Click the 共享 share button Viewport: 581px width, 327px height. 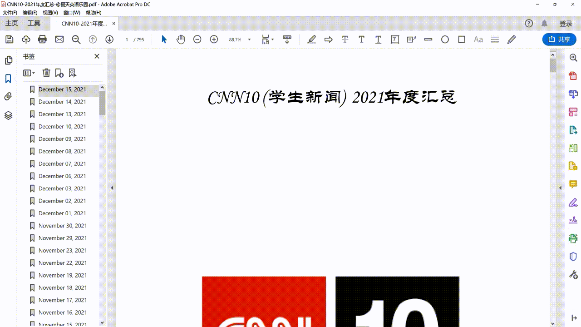tap(559, 40)
